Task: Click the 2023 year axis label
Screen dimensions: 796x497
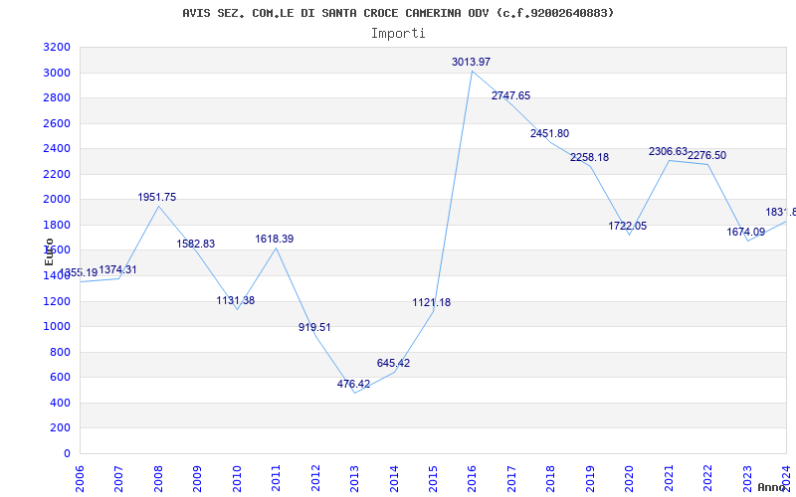Action: 747,479
